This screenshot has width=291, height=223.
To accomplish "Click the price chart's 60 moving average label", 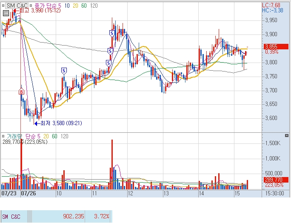I will (84, 6).
